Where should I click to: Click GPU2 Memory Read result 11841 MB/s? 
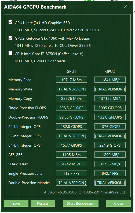pyautogui.click(x=110, y=80)
